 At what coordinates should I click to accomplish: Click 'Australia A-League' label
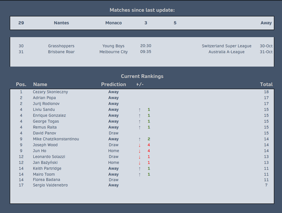click(x=227, y=52)
